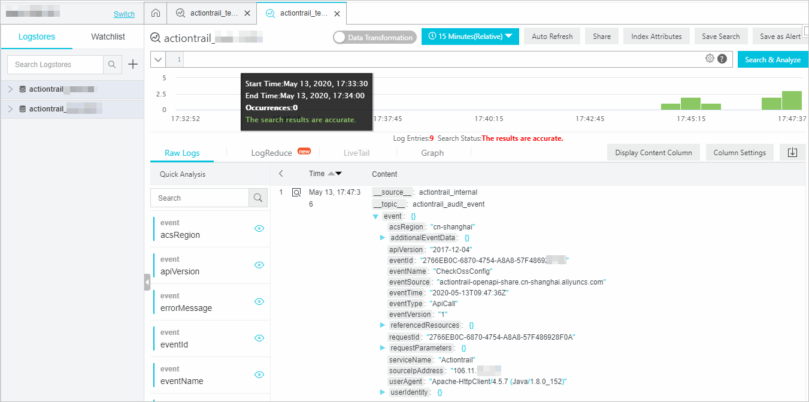Screen dimensions: 809x402
Task: Select the LogReduce tab
Action: point(271,153)
